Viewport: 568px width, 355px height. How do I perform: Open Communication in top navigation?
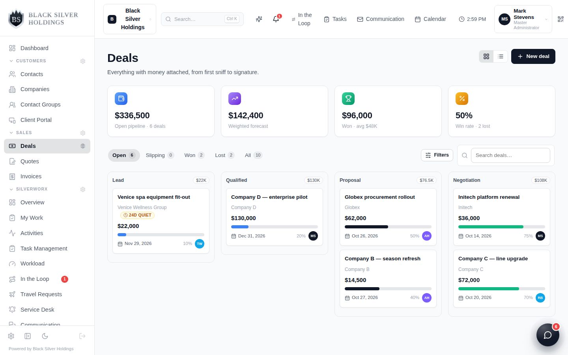tap(381, 19)
